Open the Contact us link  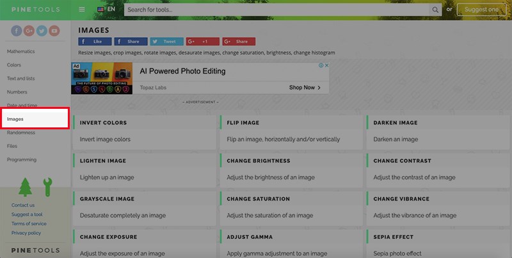(23, 205)
